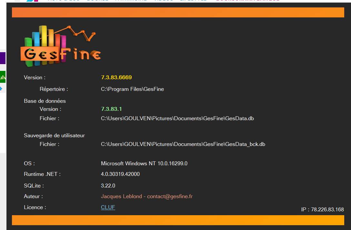Viewport: 351px width, 230px height.
Task: Open the CLUF licence link
Action: coord(108,207)
